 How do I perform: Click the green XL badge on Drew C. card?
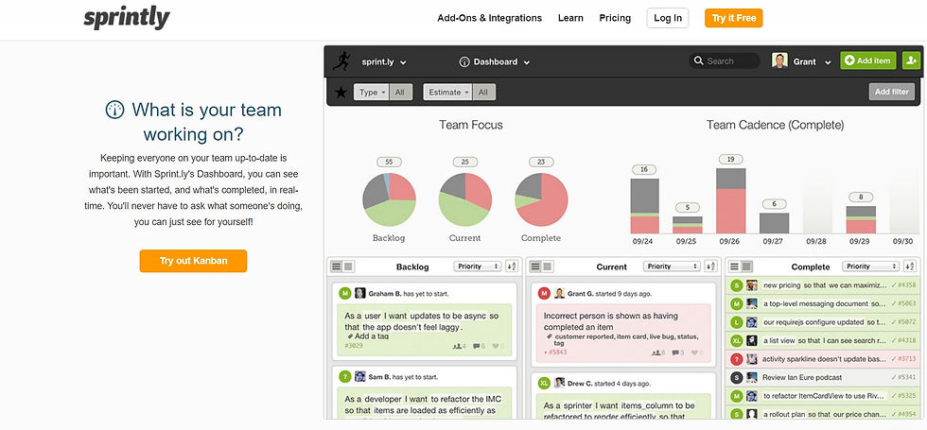pos(544,383)
